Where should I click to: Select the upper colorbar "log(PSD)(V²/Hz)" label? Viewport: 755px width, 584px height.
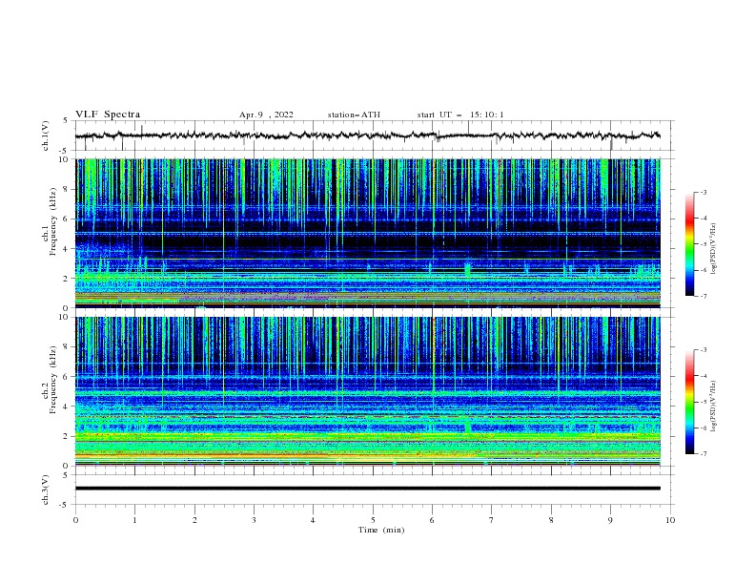(x=714, y=249)
